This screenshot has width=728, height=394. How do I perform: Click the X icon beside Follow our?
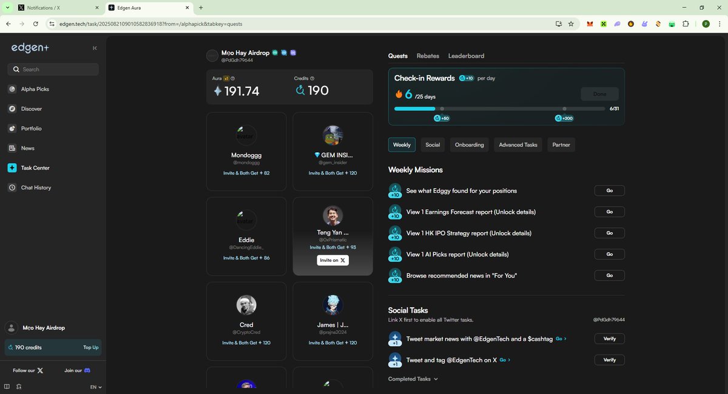[40, 370]
